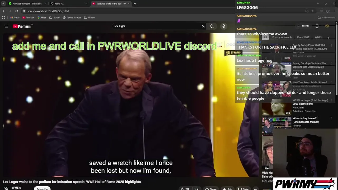Open more actions ellipsis under video

click(256, 189)
